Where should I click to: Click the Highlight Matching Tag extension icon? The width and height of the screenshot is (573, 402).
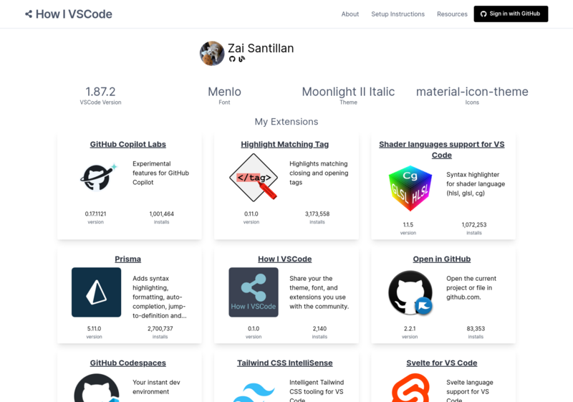click(x=254, y=178)
